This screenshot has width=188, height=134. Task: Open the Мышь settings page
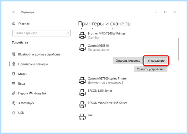(23, 74)
